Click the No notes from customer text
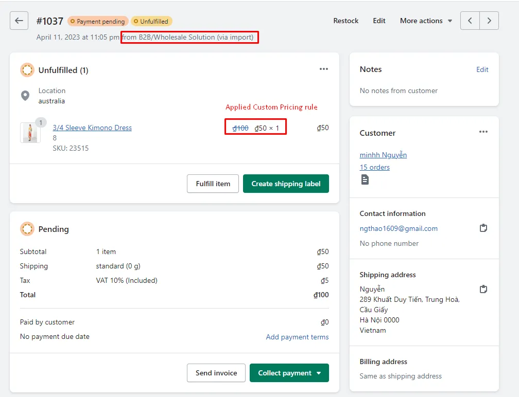519x397 pixels. [x=399, y=91]
